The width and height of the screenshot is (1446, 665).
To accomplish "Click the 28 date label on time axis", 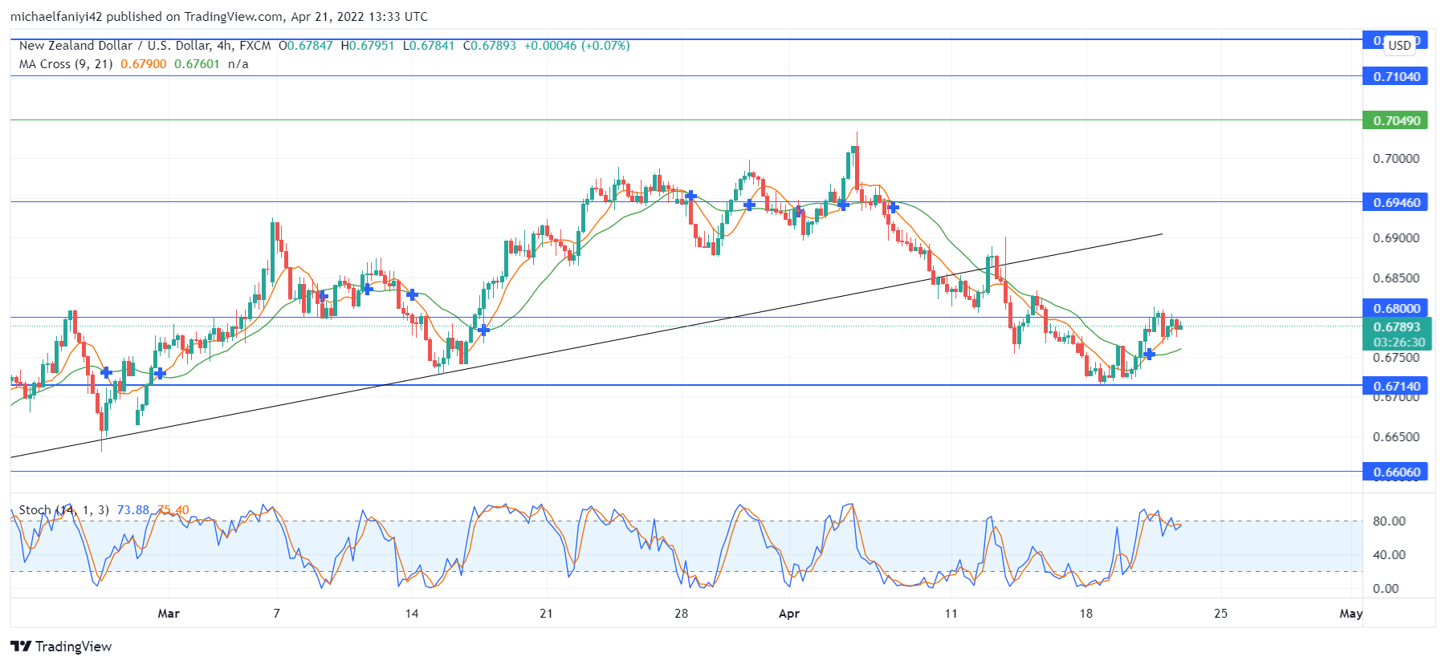I will click(681, 614).
